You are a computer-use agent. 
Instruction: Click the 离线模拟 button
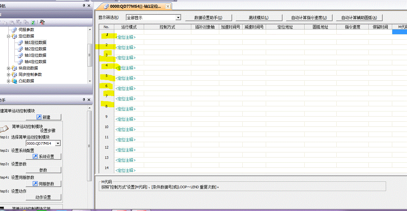[x=258, y=18]
